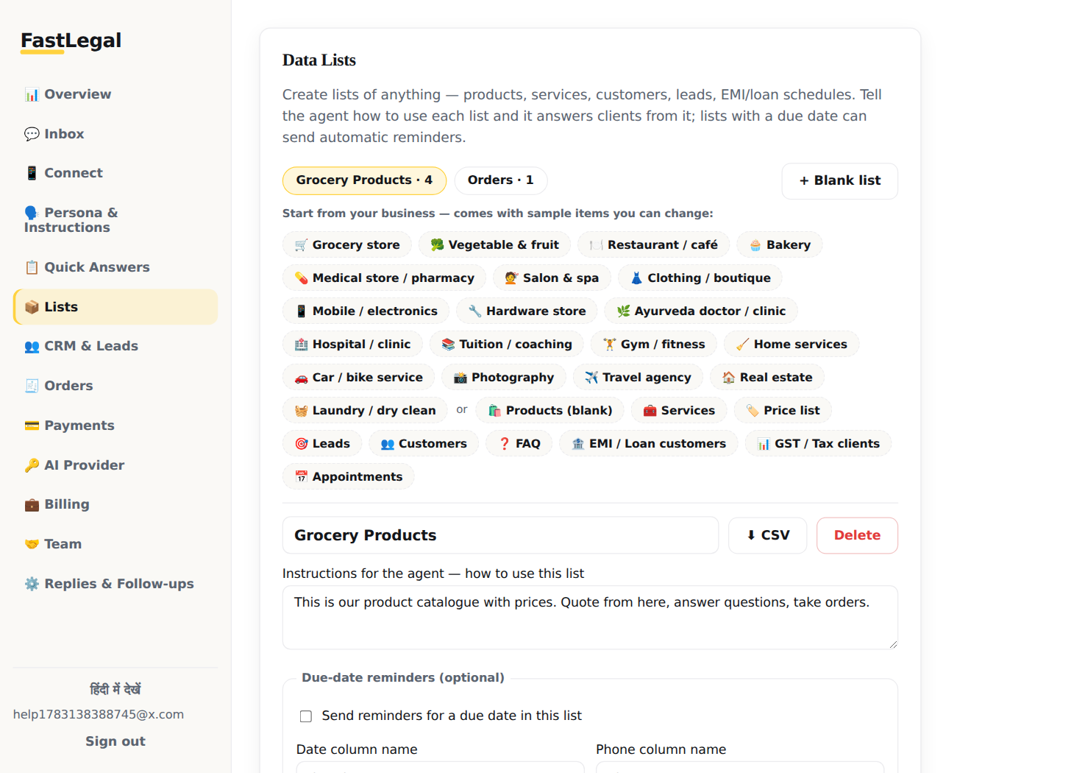Click the Hospital / clinic building icon
Image resolution: width=1085 pixels, height=773 pixels.
(x=301, y=345)
